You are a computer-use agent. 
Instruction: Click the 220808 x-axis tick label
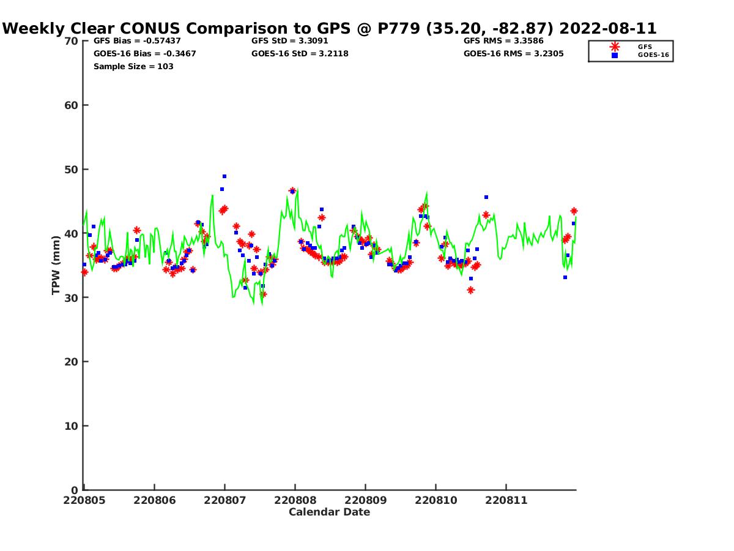(295, 500)
